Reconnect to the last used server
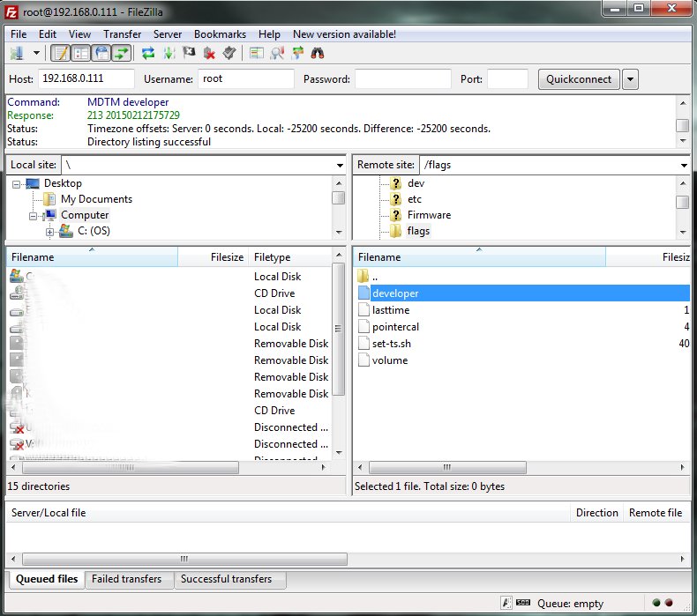697x616 pixels. pos(229,53)
